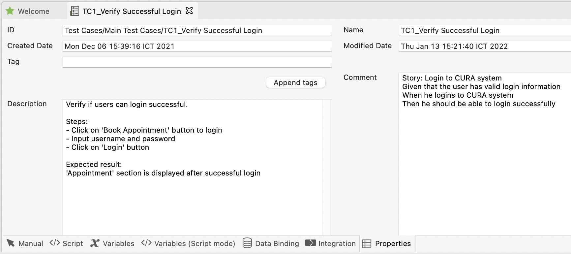
Task: Open the Manual view tab
Action: [30, 243]
